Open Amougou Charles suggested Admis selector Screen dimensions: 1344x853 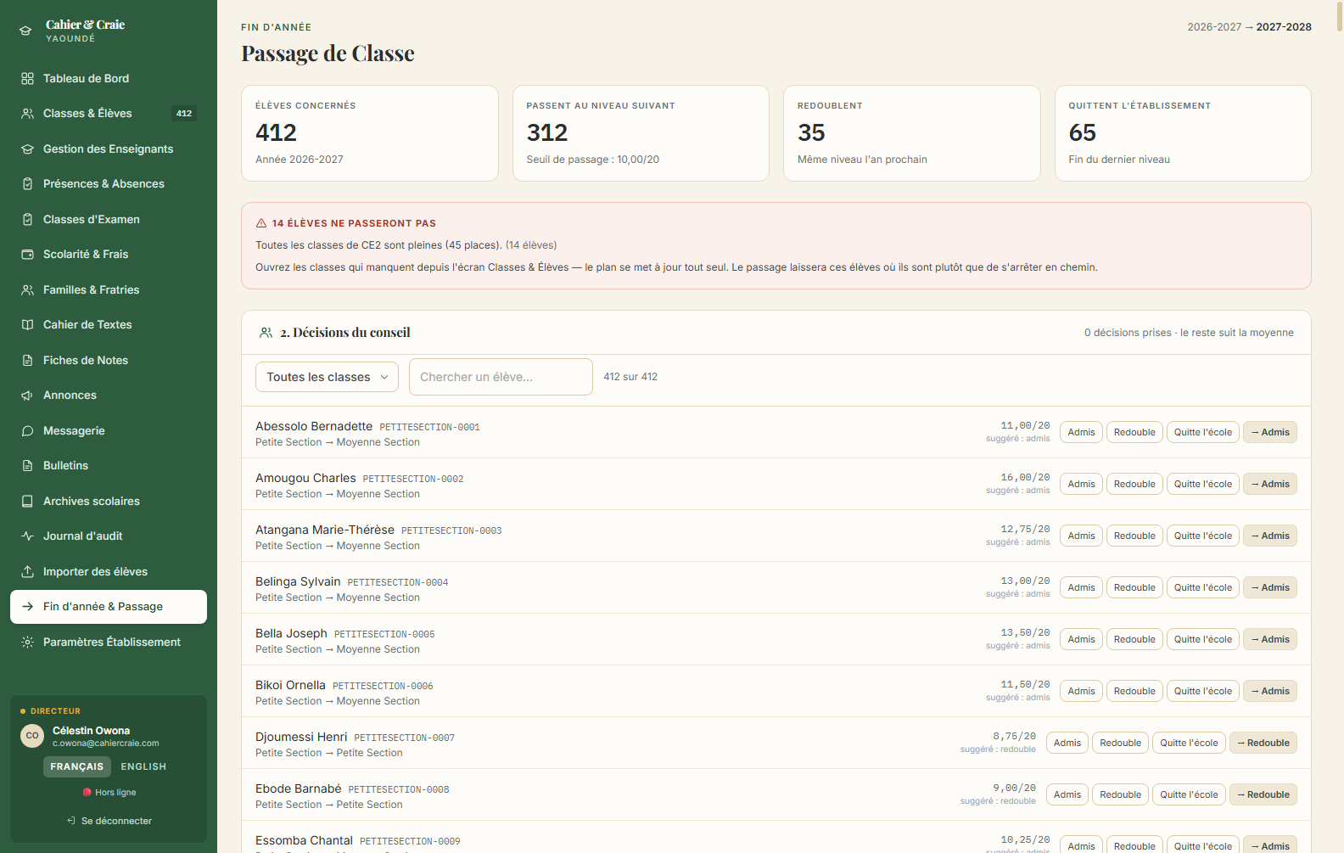coord(1270,484)
